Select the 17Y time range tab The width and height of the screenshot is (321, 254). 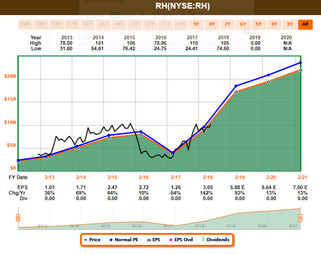tap(72, 25)
